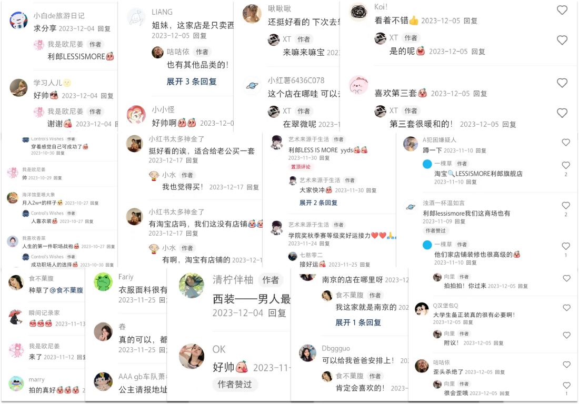Reply to 求分享 comment via 回复
This screenshot has height=404, width=579.
coord(104,29)
